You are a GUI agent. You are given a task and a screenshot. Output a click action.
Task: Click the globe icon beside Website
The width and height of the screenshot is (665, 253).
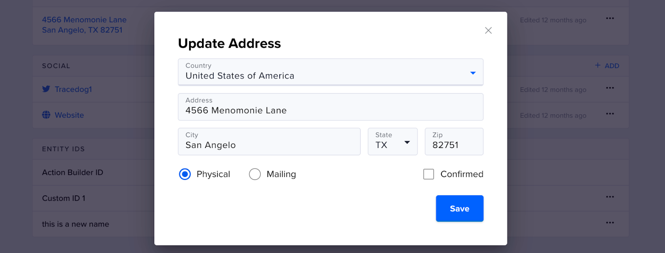(46, 115)
